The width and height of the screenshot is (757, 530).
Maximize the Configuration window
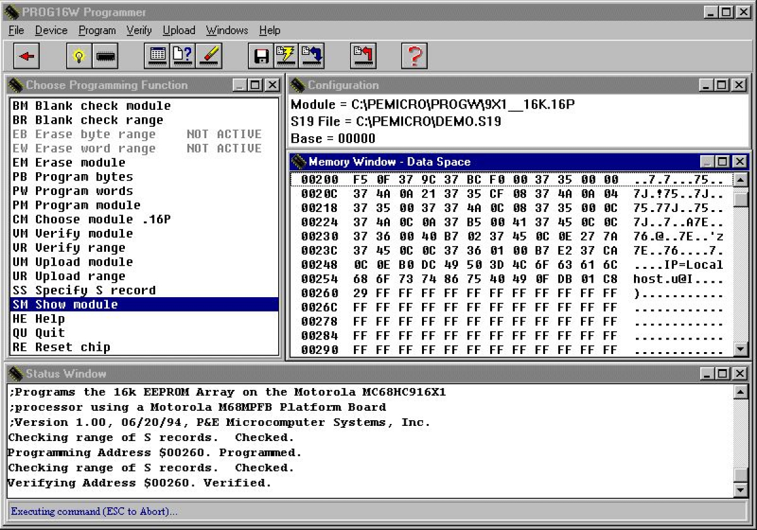point(723,85)
